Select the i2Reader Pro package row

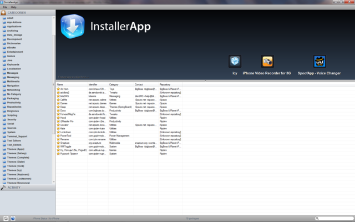tap(119, 122)
